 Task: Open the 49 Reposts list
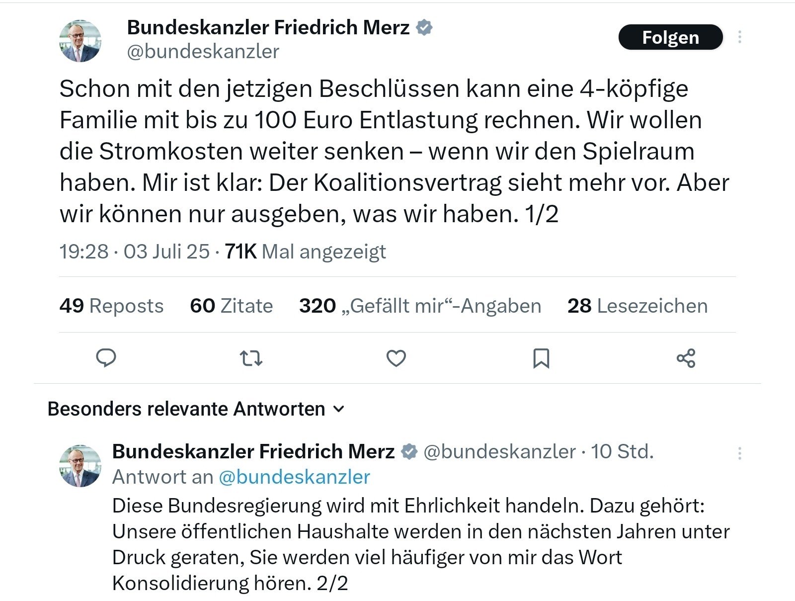coord(111,306)
